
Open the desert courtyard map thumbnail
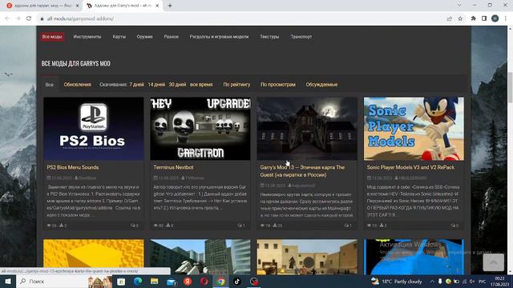coord(307,257)
